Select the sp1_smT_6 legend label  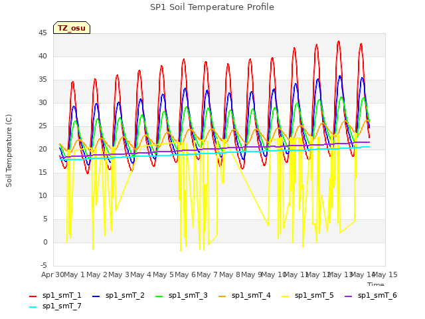[377, 295]
